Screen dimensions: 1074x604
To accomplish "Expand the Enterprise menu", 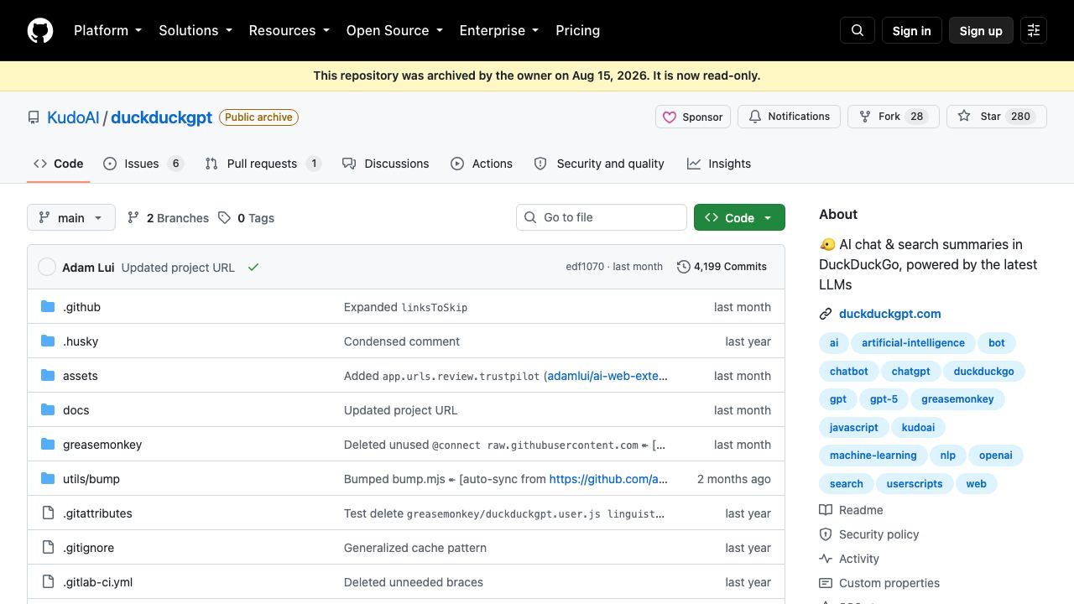I will click(499, 30).
